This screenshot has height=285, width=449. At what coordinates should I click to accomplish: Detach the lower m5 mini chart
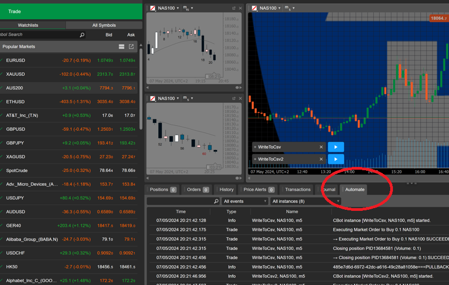pyautogui.click(x=234, y=98)
